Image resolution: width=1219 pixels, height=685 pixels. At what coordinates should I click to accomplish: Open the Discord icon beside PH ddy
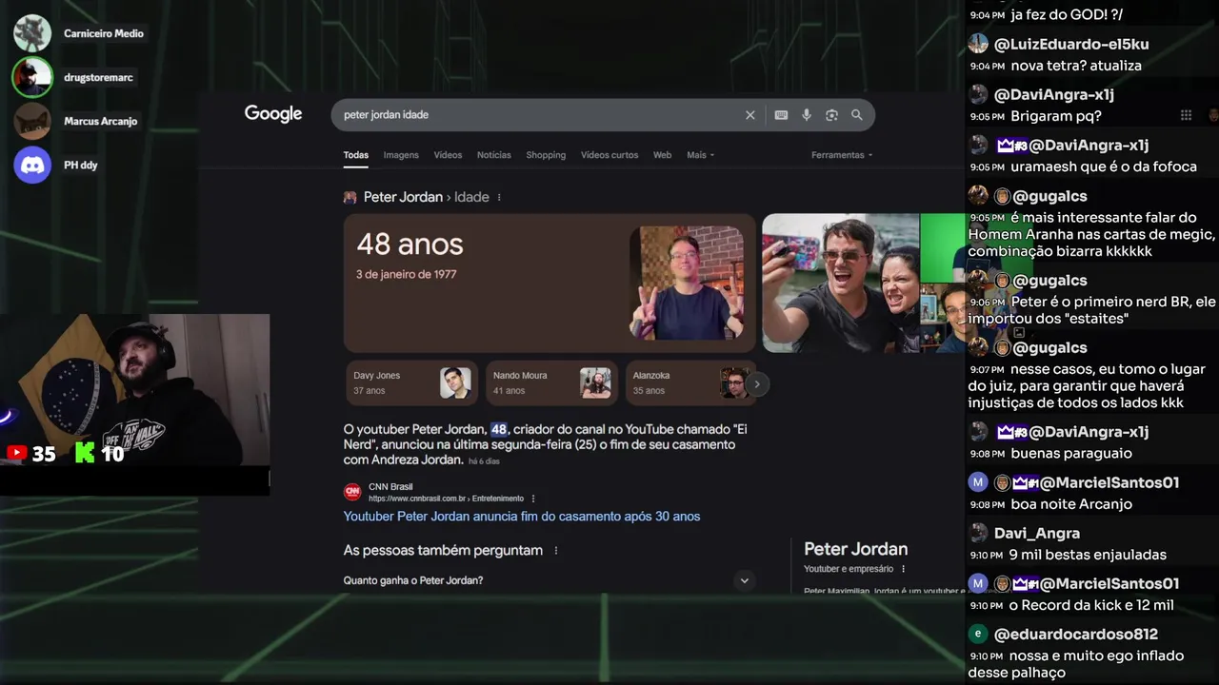pyautogui.click(x=32, y=165)
